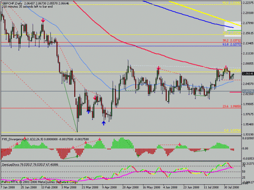The width and height of the screenshot is (254, 190).
Task: Click the red arrow at the highest January histogram peak
Action: (25, 139)
